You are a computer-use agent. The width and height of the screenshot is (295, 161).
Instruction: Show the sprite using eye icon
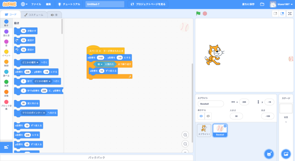(201, 116)
